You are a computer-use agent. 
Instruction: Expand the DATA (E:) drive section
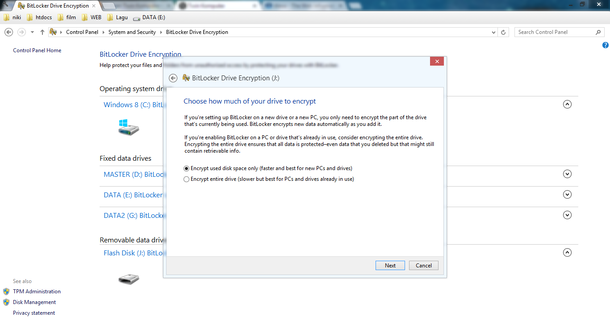[567, 195]
